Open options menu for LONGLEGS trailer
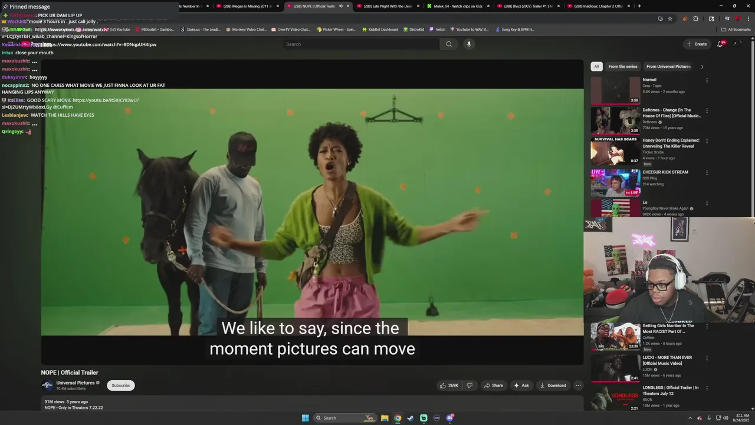Screen dimensions: 755x425 707,388
